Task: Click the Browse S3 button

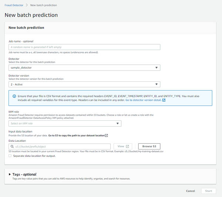Action: [x=149, y=147]
